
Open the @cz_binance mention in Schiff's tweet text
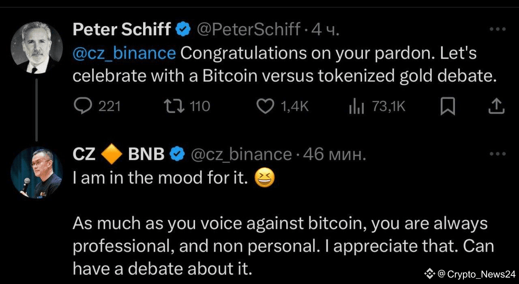124,53
